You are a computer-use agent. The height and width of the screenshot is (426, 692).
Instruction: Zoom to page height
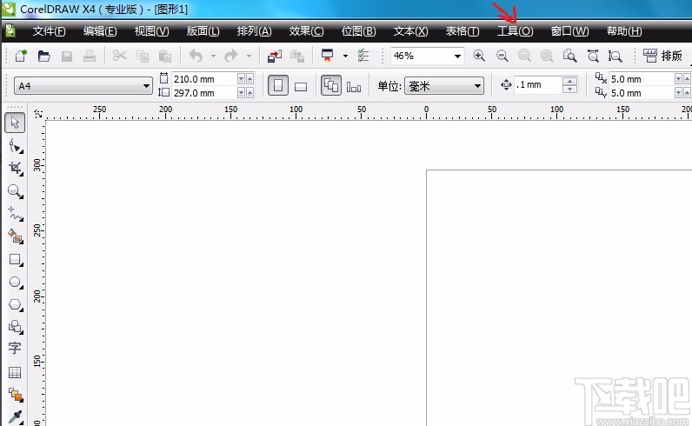[x=615, y=56]
